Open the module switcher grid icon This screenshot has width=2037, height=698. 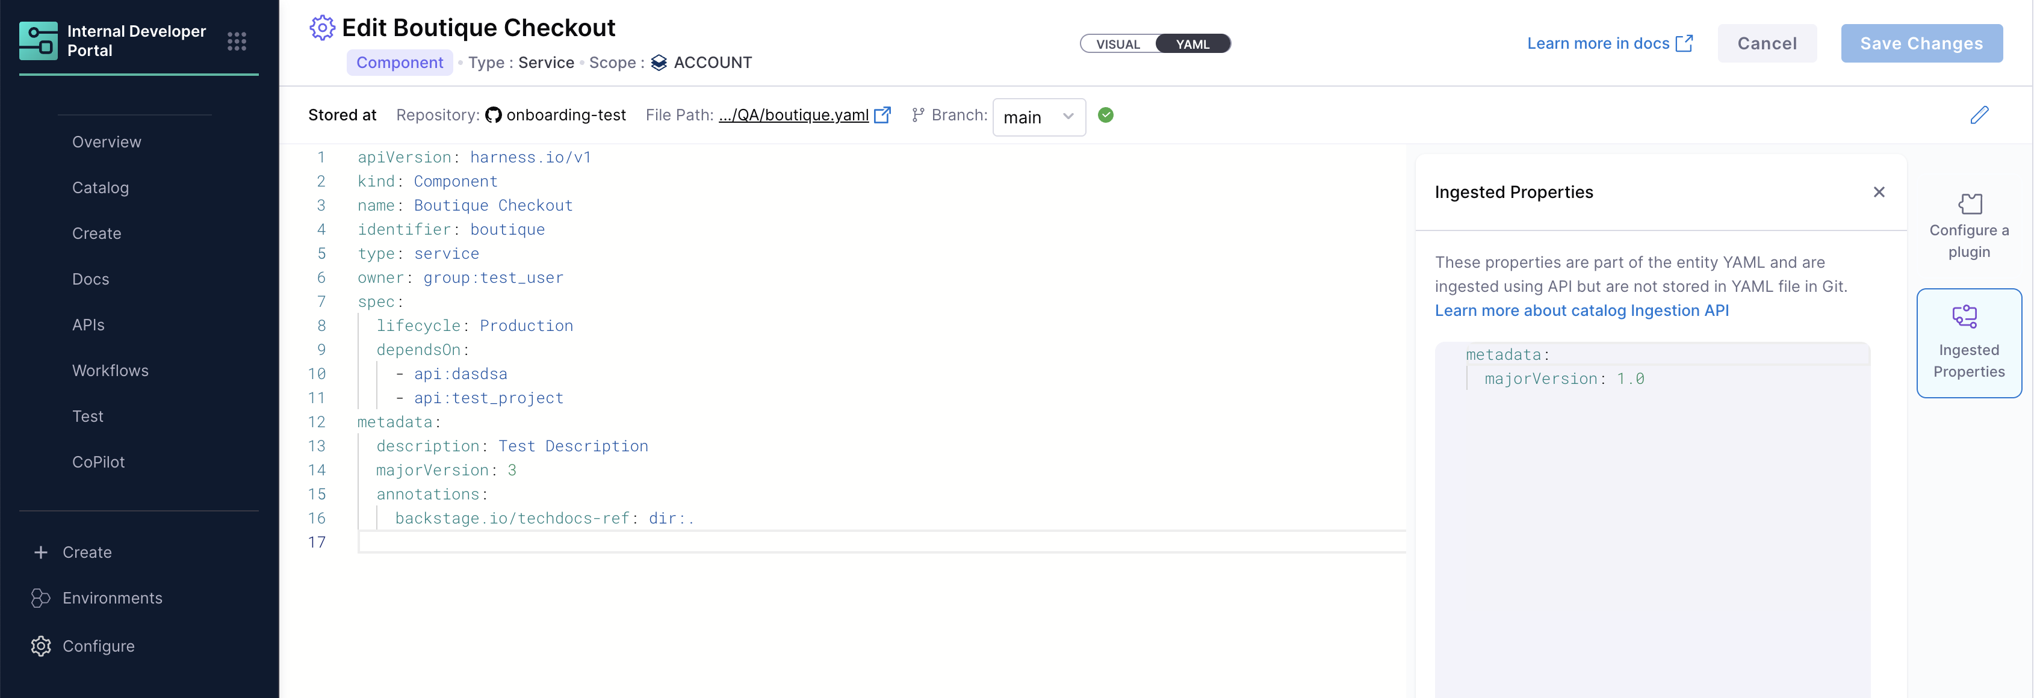pyautogui.click(x=237, y=41)
